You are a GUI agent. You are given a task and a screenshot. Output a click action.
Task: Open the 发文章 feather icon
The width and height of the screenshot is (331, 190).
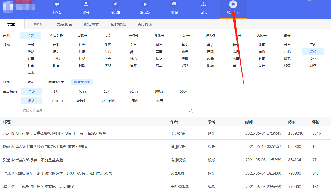click(x=115, y=5)
